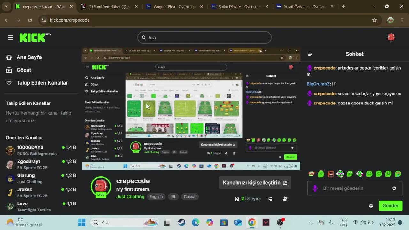
Task: Focus the Ara search field on Kick
Action: click(204, 37)
